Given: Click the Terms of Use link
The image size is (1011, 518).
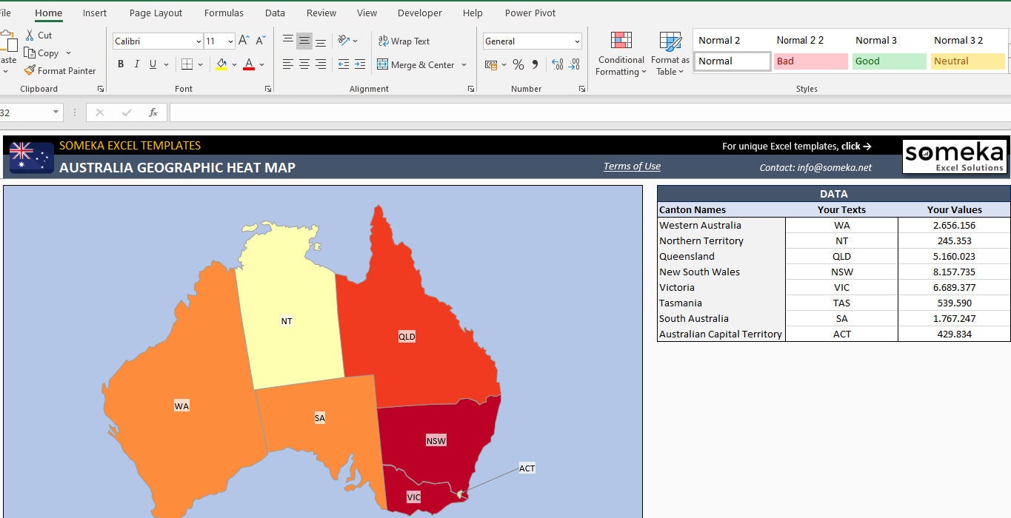Looking at the screenshot, I should [x=632, y=166].
